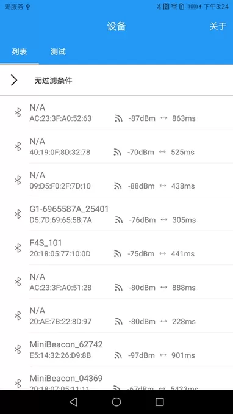
Task: Open device AC:23:3F:A0:51:28 entry
Action: click(x=116, y=281)
